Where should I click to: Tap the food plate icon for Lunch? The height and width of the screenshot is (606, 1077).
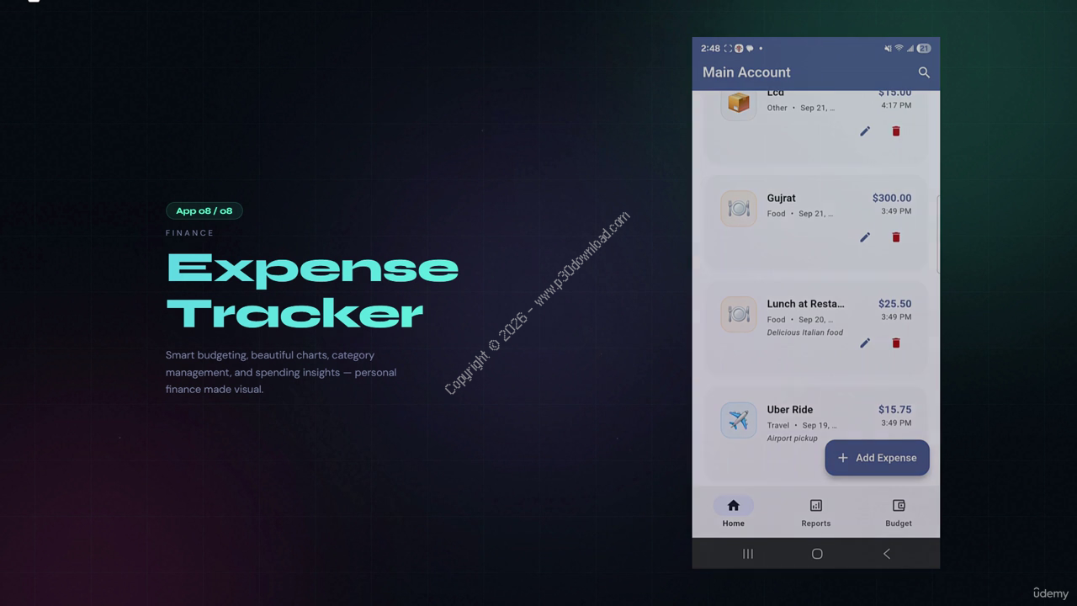tap(739, 314)
